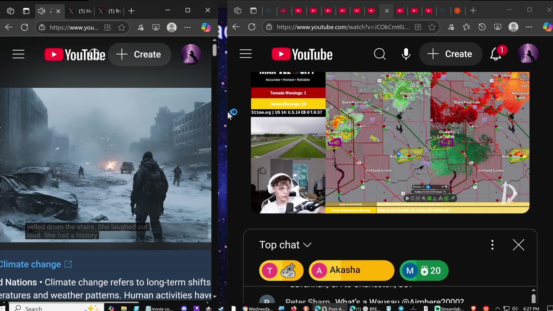Click the youtube.com/watch URL address bar
This screenshot has width=553, height=311.
(x=343, y=27)
